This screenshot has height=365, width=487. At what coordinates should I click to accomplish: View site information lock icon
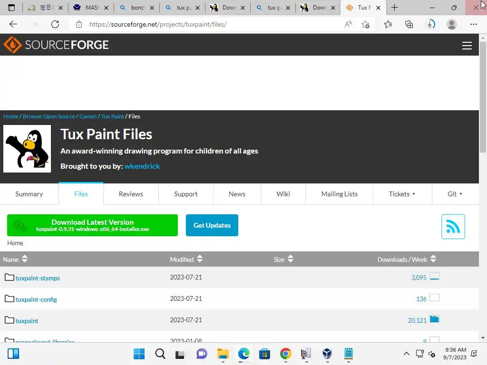pyautogui.click(x=79, y=24)
